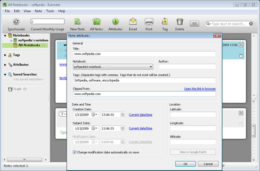
Task: Maximize the second note using expand icon
Action: point(241,113)
